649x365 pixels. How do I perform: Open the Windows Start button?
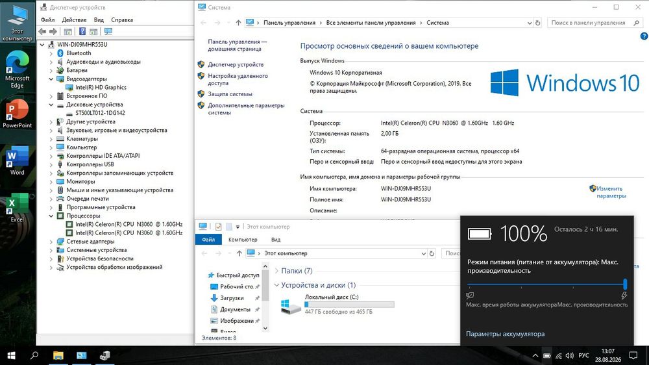(11, 355)
